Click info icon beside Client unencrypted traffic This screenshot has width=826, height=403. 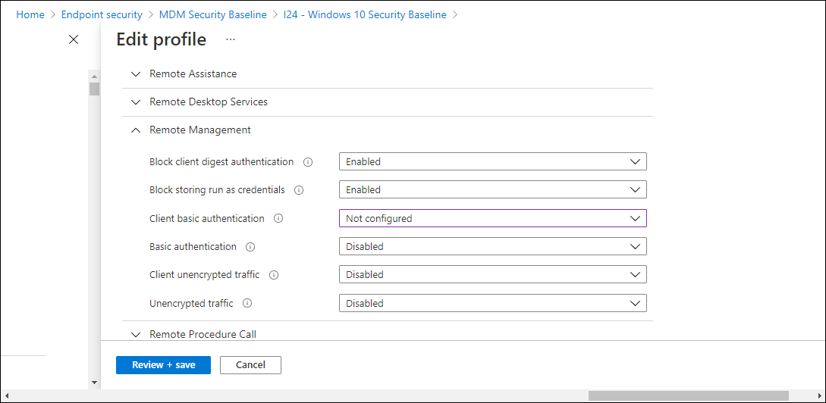pyautogui.click(x=273, y=275)
